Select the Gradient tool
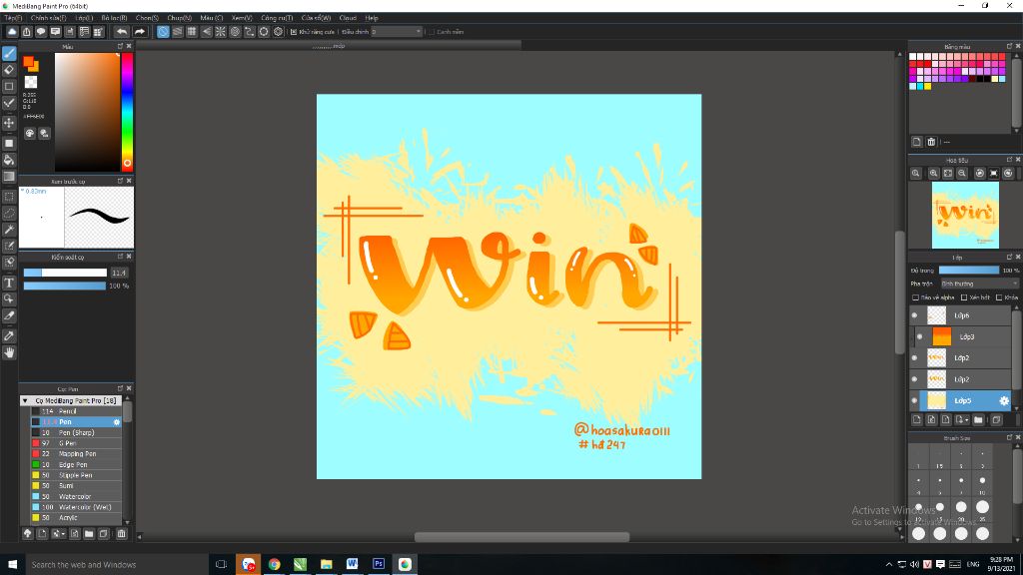 pyautogui.click(x=9, y=176)
